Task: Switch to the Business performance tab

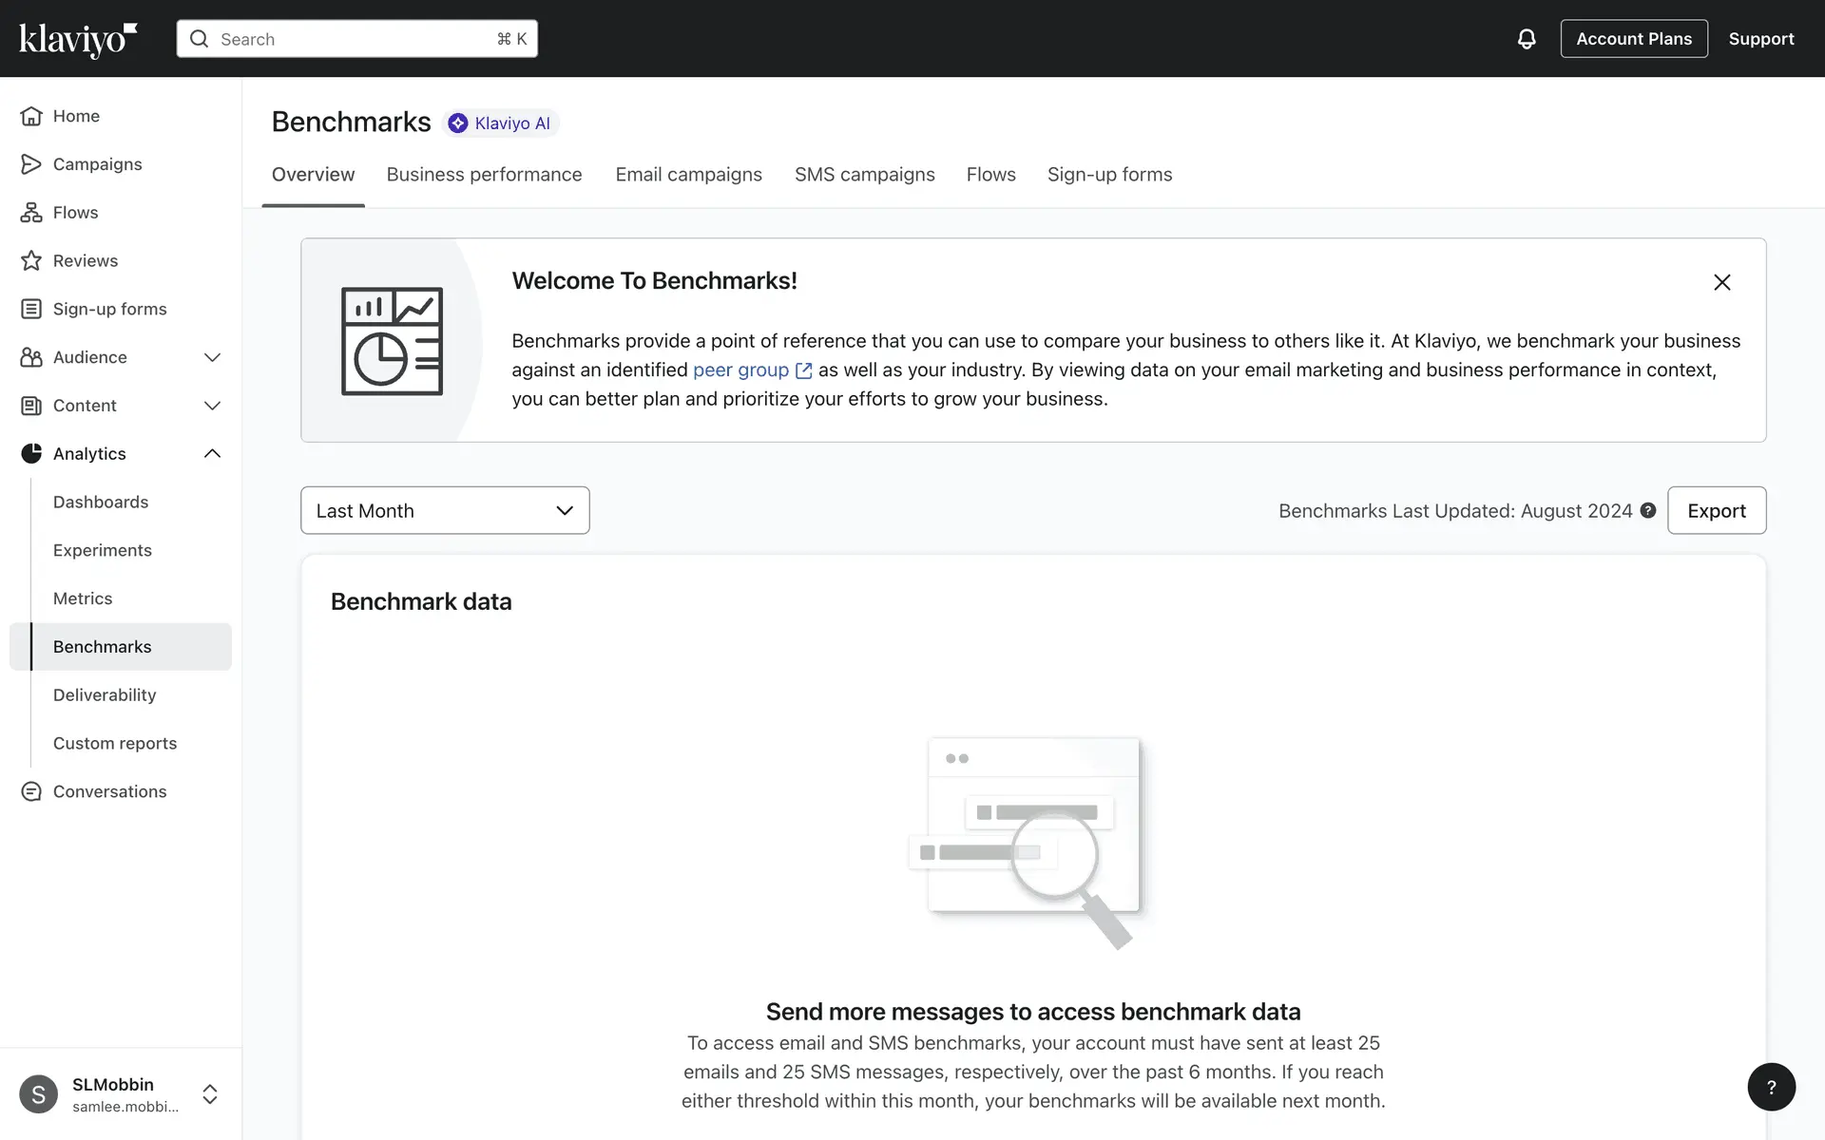Action: 484,175
